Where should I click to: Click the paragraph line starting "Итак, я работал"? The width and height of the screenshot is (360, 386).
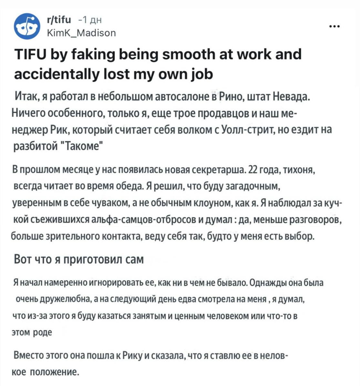coord(160,96)
